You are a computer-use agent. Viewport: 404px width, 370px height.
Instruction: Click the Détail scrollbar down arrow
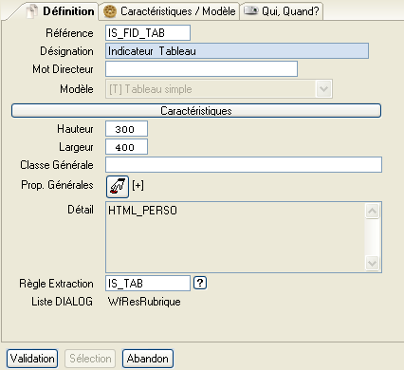coord(373,263)
